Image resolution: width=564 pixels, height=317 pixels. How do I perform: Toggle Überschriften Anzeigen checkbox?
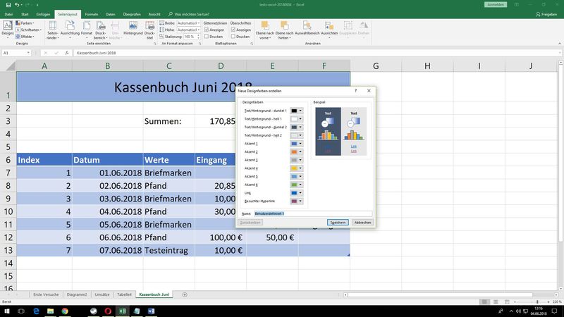tap(233, 30)
